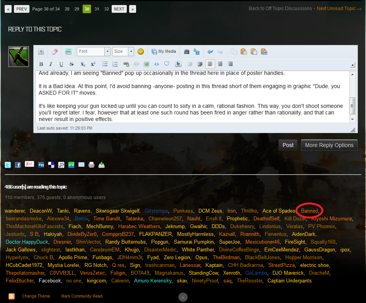Go to first page with « button

pyautogui.click(x=8, y=9)
